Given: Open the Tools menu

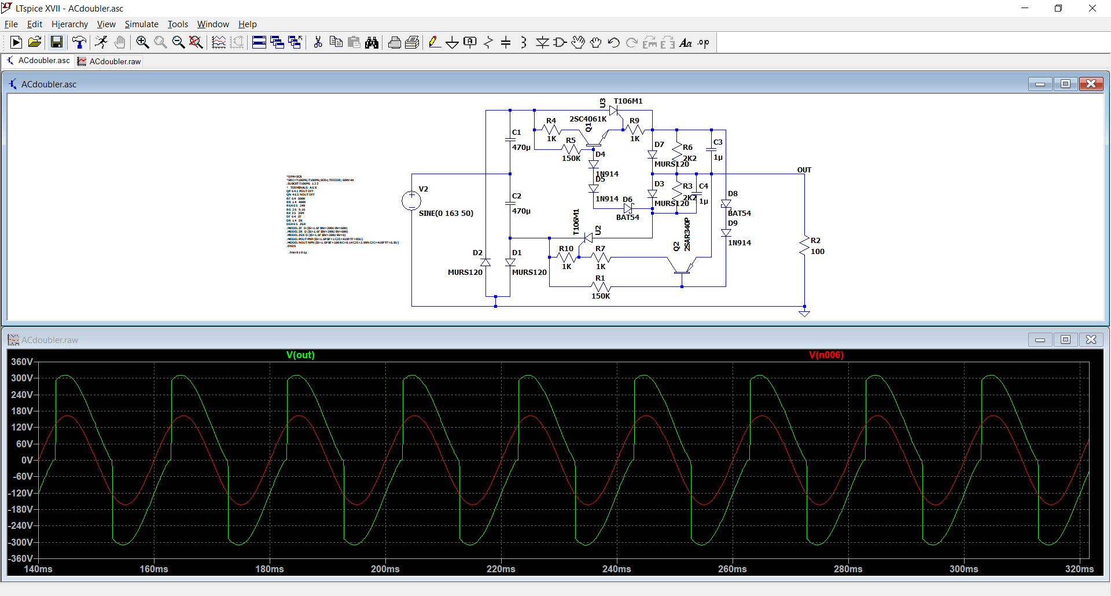Looking at the screenshot, I should click(178, 24).
